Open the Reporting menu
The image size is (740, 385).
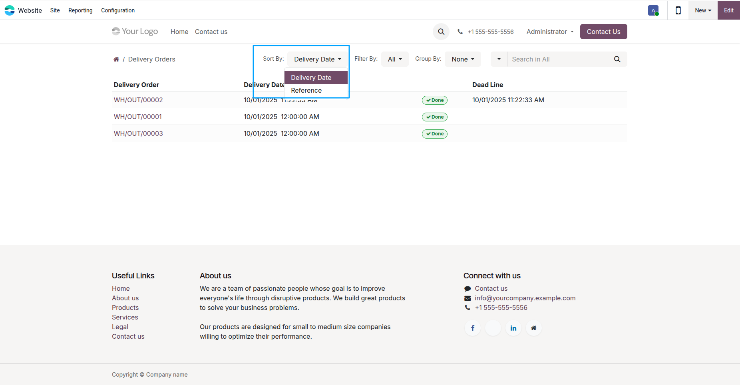80,10
